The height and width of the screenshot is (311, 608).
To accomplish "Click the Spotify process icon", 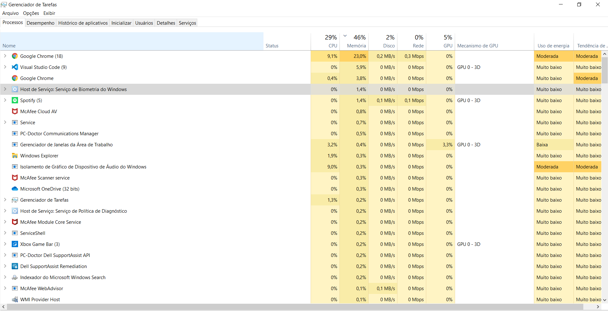I will pyautogui.click(x=15, y=100).
